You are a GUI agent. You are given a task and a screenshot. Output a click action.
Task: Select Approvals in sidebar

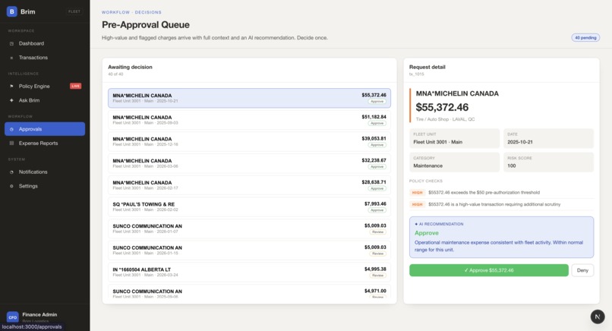45,129
